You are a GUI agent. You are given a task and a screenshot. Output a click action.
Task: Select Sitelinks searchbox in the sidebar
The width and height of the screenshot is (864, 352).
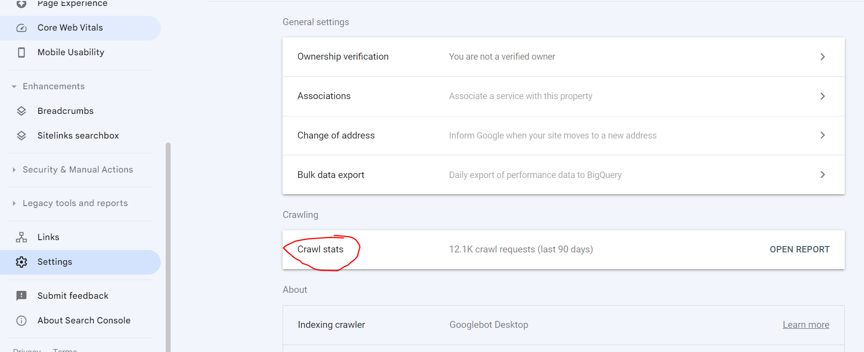tap(80, 136)
